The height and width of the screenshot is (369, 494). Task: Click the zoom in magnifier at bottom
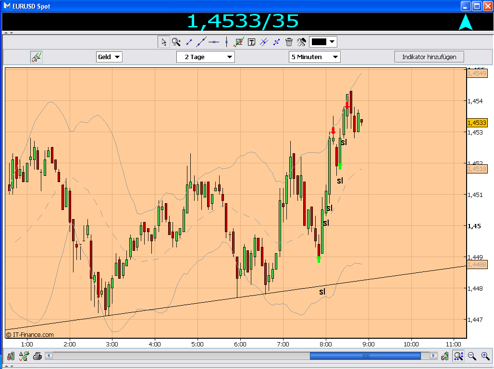485,356
